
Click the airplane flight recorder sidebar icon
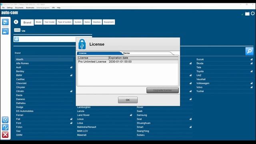coord(5,120)
